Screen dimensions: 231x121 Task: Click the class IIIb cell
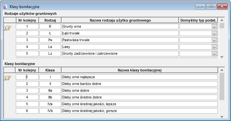coord(50,98)
